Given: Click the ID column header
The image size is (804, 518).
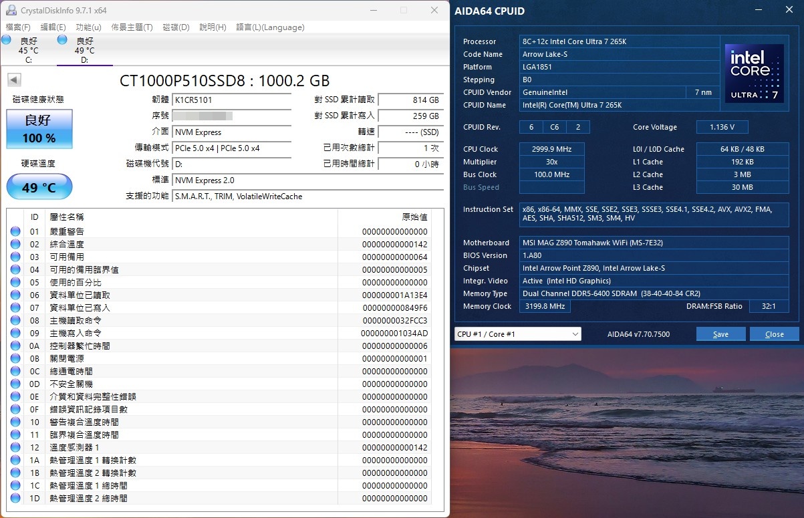Looking at the screenshot, I should coord(35,217).
